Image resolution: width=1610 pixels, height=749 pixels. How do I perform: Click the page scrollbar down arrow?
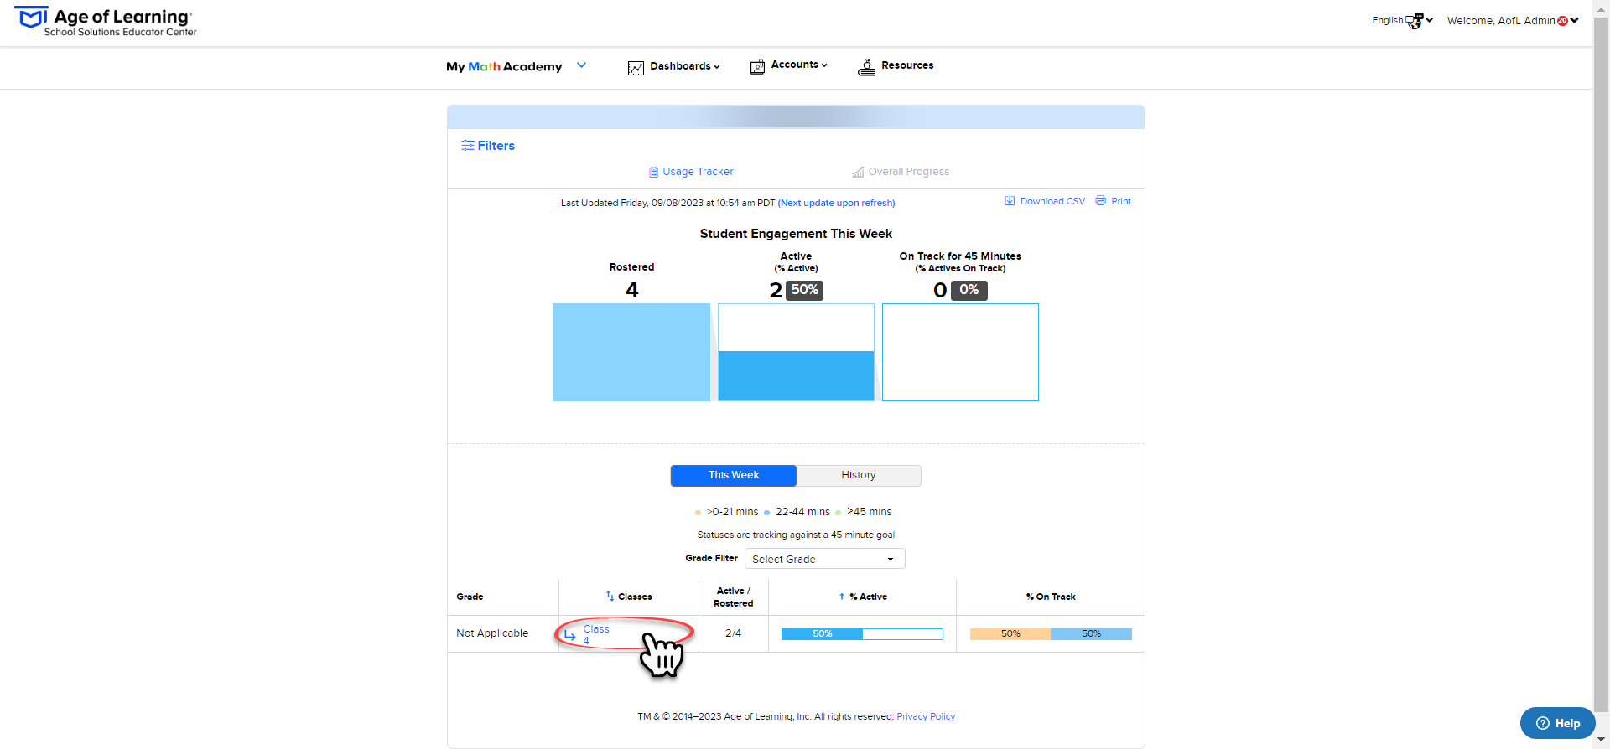[x=1602, y=740]
